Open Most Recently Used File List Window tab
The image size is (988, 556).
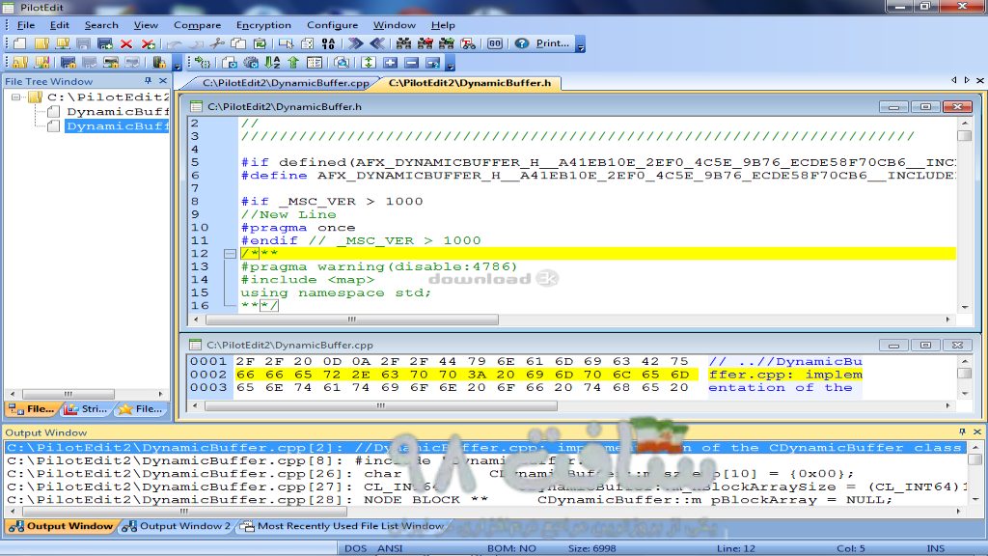[x=343, y=526]
